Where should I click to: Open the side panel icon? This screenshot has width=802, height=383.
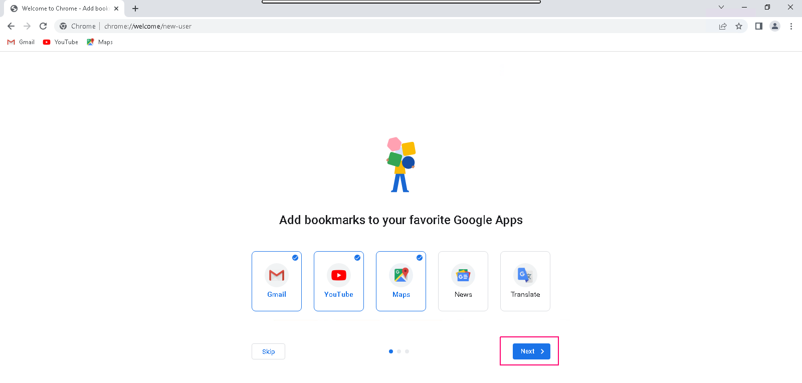pyautogui.click(x=759, y=26)
